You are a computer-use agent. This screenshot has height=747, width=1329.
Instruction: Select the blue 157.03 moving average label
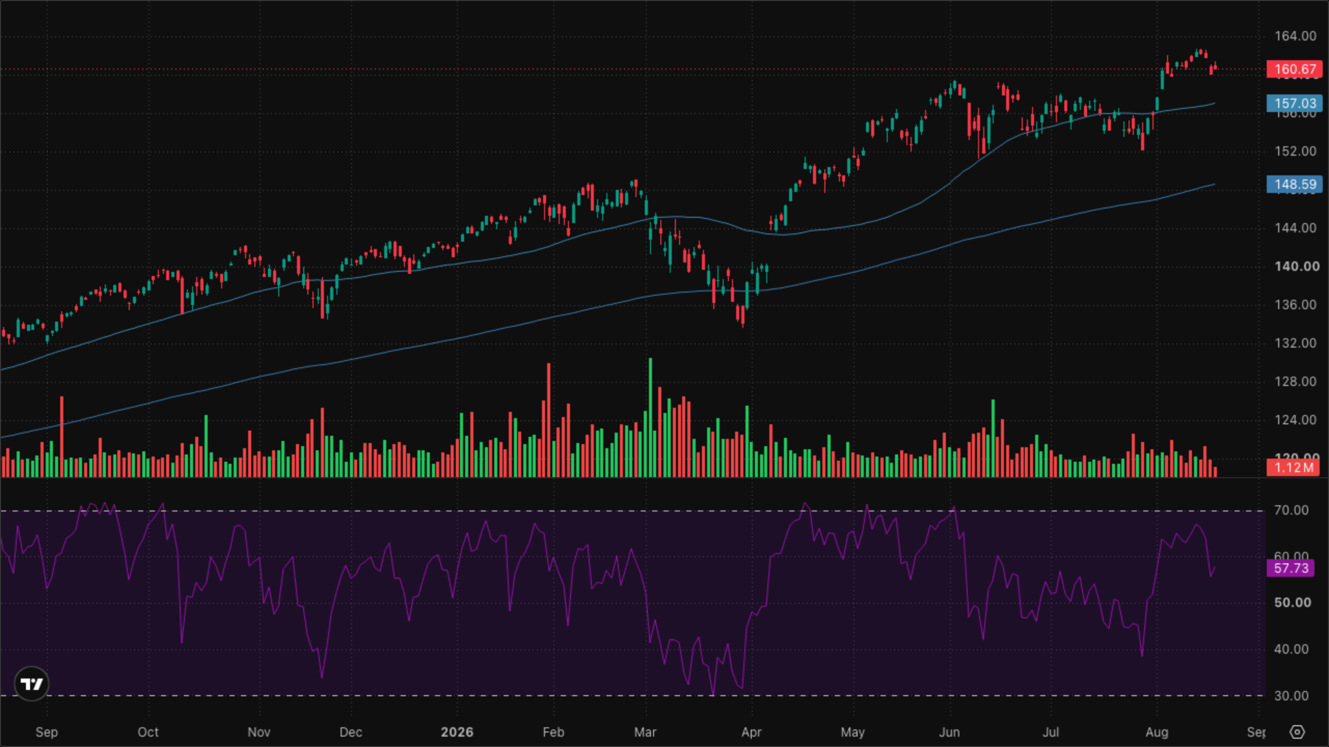1295,103
